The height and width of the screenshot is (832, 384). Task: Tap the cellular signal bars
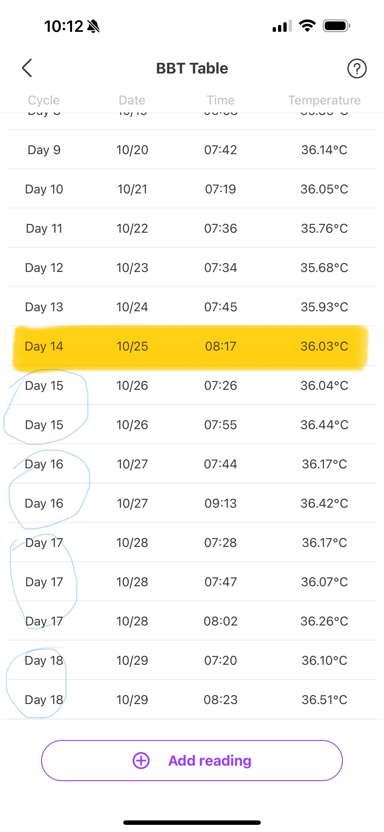[282, 26]
